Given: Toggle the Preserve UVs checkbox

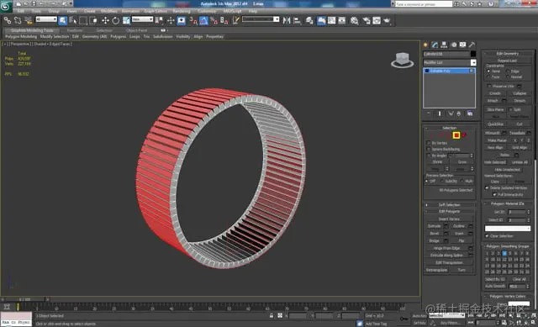Looking at the screenshot, I should pyautogui.click(x=489, y=86).
